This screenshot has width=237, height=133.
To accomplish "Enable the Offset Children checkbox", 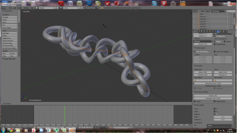I will [x=215, y=101].
